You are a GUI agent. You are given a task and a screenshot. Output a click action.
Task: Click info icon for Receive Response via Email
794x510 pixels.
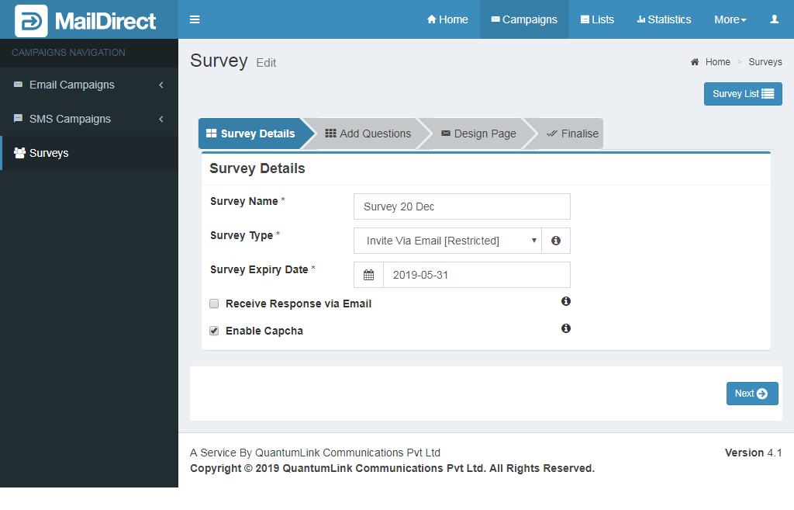point(566,301)
